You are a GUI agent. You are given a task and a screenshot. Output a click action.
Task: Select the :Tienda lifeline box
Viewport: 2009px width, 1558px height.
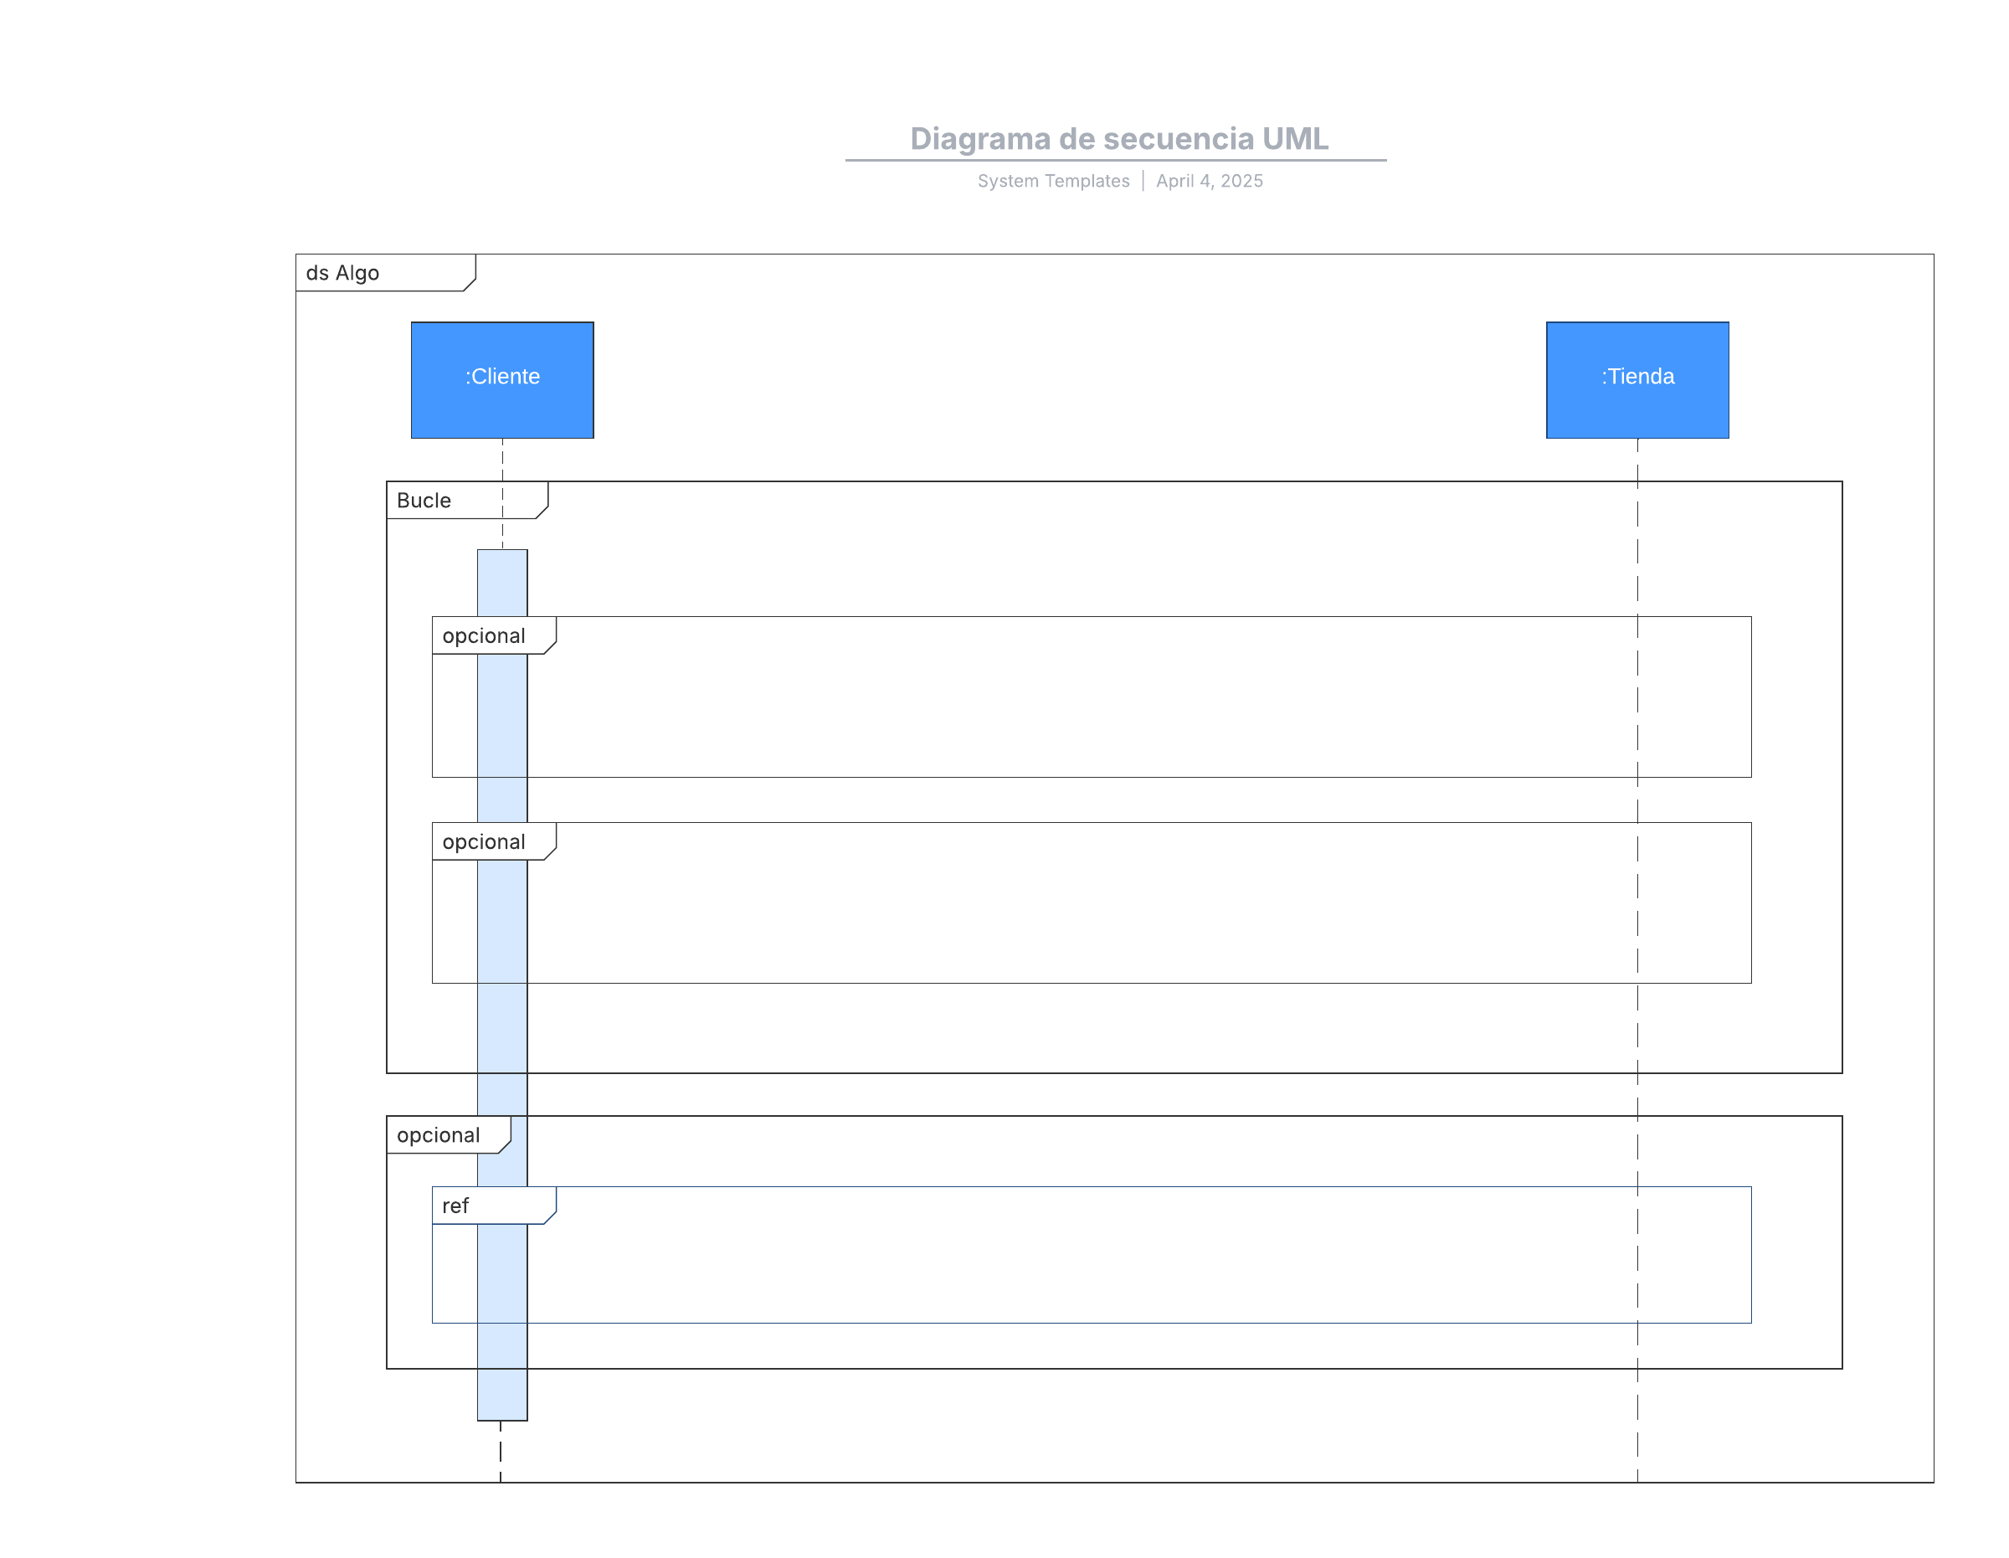tap(1636, 379)
